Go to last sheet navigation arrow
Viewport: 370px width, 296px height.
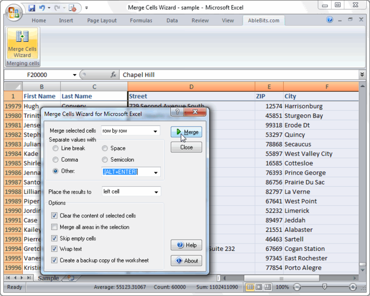tap(29, 278)
